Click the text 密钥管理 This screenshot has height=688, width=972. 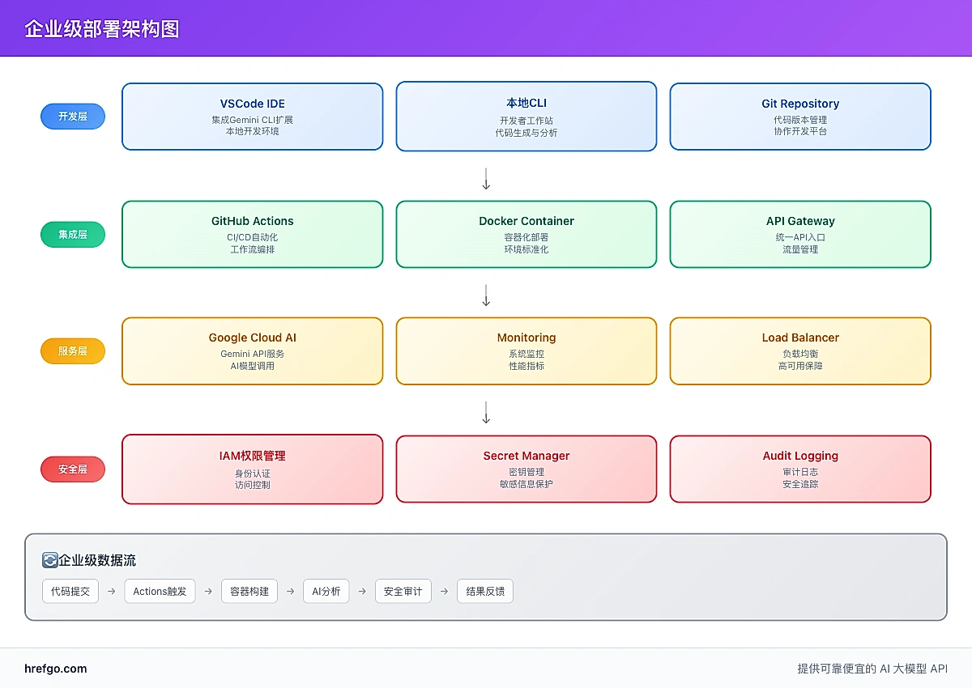[x=526, y=472]
